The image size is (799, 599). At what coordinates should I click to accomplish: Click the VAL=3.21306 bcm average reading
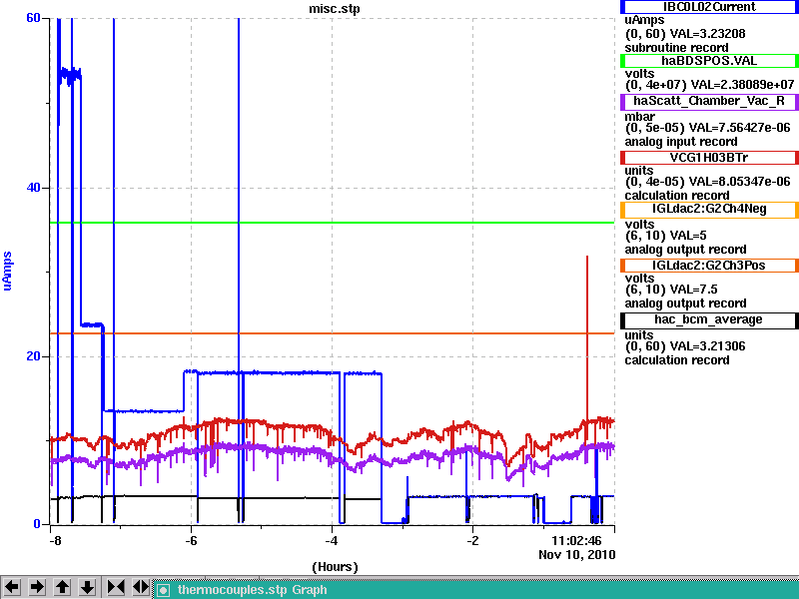(x=707, y=346)
